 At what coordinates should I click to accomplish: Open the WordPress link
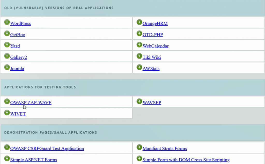20,23
